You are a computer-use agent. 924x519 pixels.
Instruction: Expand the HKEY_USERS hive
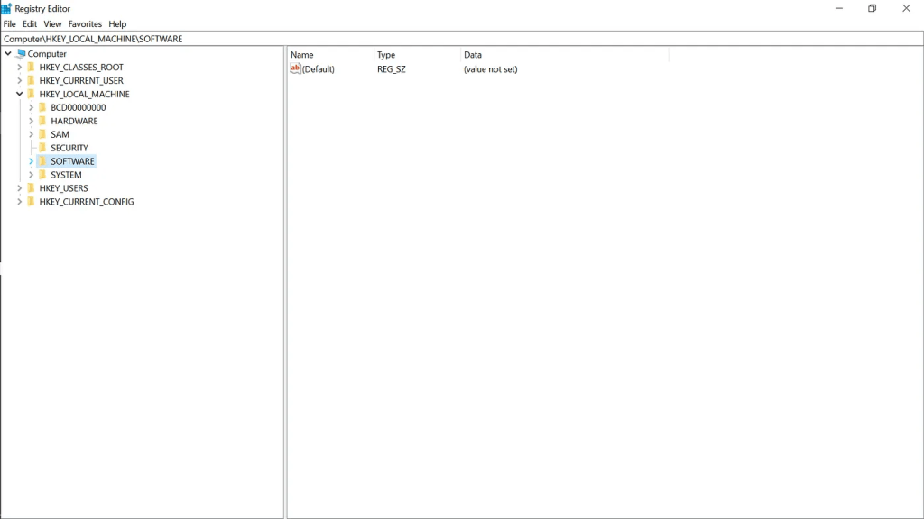pos(19,188)
